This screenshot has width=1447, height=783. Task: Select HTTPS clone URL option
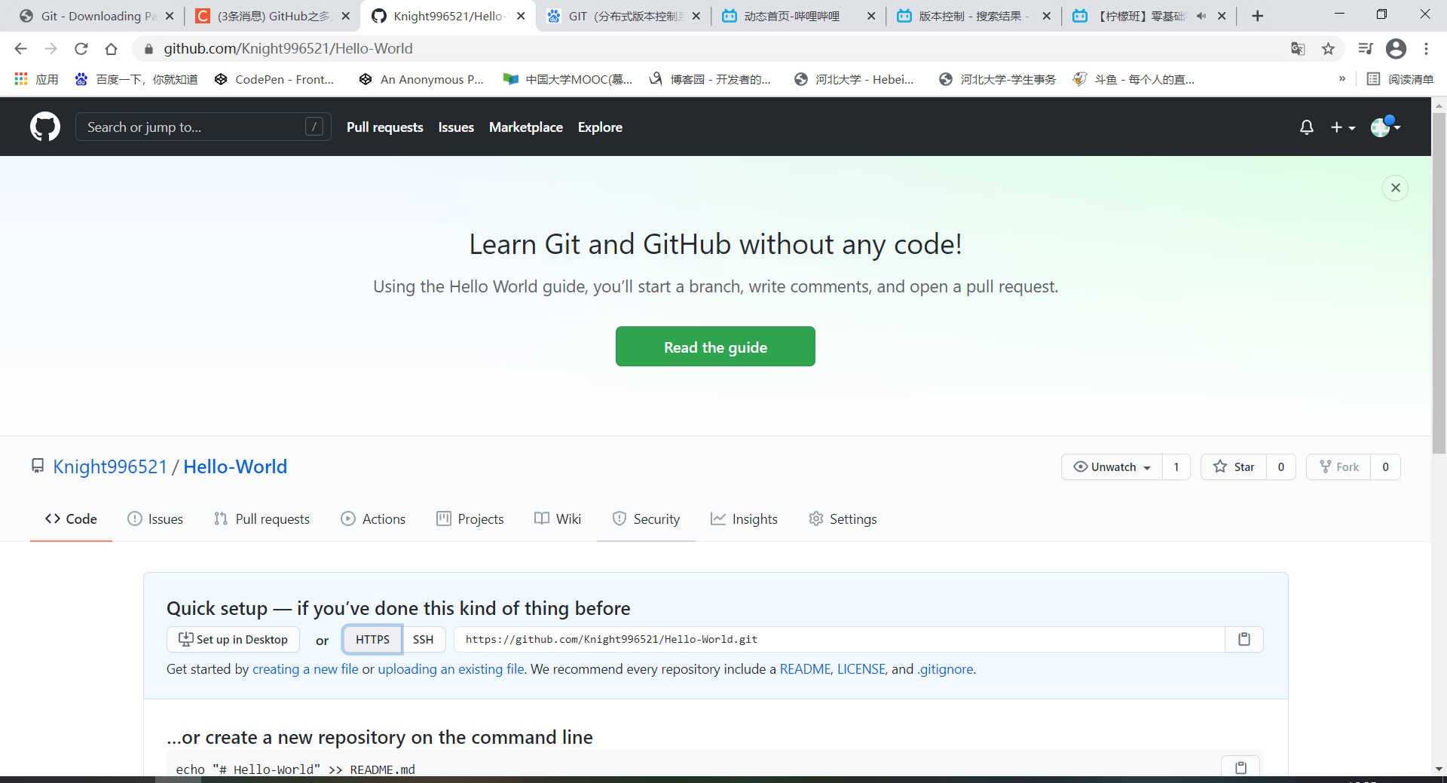[x=372, y=639]
